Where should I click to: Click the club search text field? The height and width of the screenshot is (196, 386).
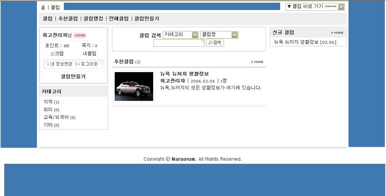click(x=179, y=43)
